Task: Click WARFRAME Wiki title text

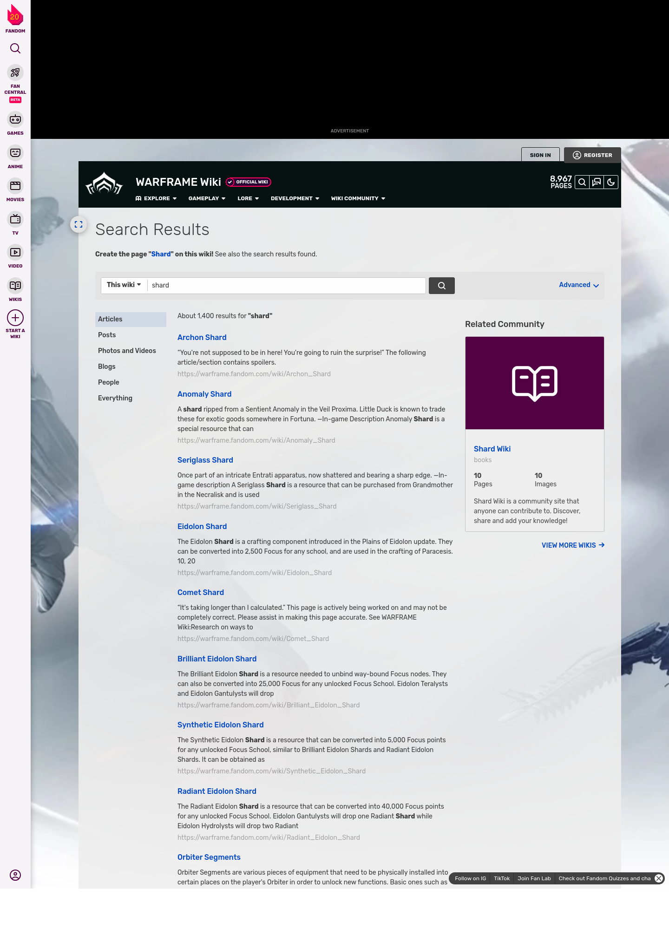Action: (x=178, y=182)
